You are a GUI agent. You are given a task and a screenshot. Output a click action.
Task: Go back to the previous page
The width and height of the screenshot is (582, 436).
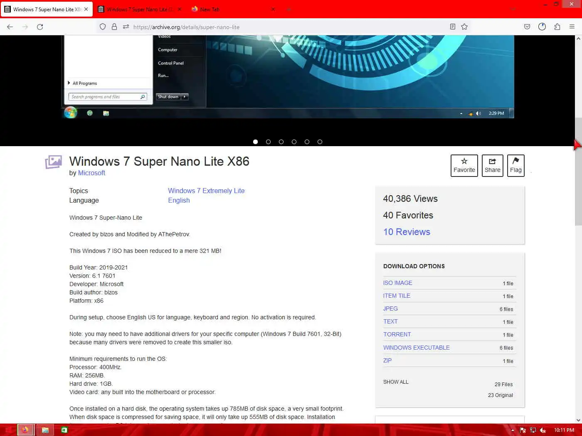click(10, 27)
